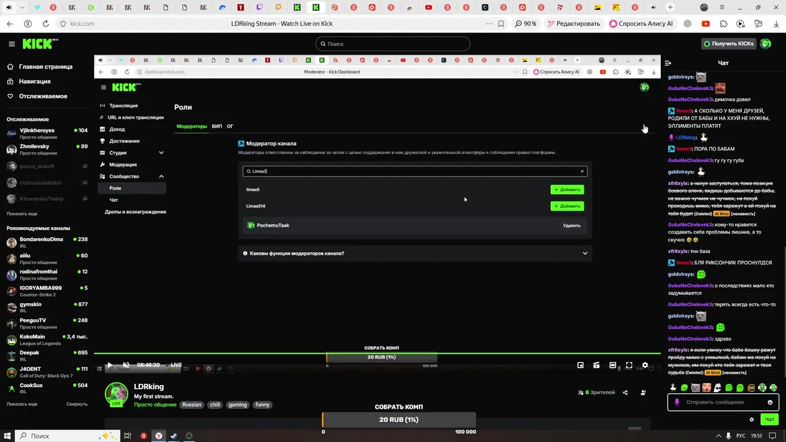The image size is (786, 442).
Task: Click the chat message input field
Action: click(x=723, y=402)
